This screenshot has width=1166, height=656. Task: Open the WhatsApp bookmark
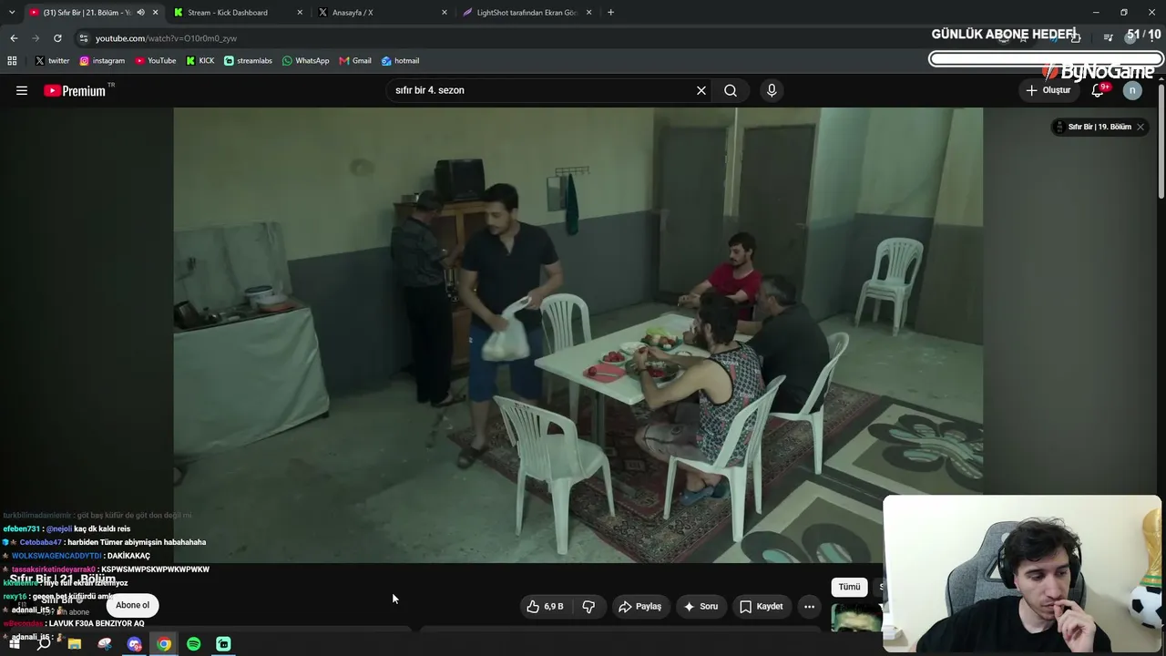(306, 61)
